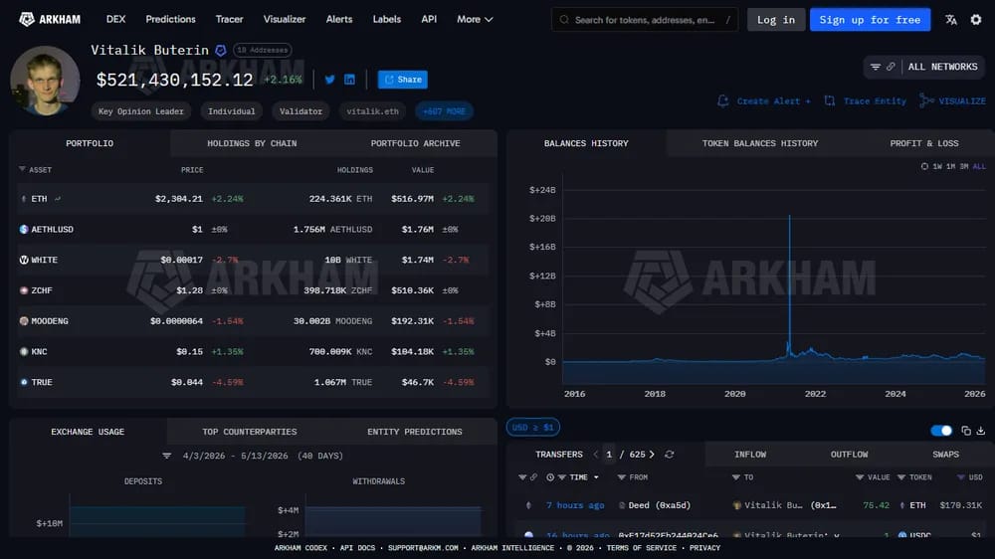The height and width of the screenshot is (559, 995).
Task: Switch to Entity Predictions tab
Action: [x=414, y=432]
